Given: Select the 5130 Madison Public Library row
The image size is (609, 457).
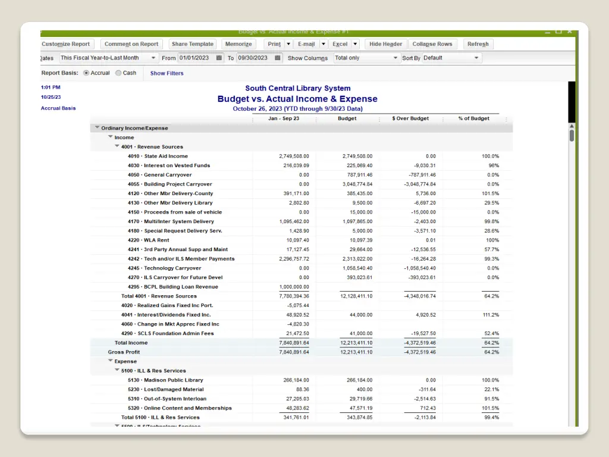Looking at the screenshot, I should pyautogui.click(x=302, y=380).
